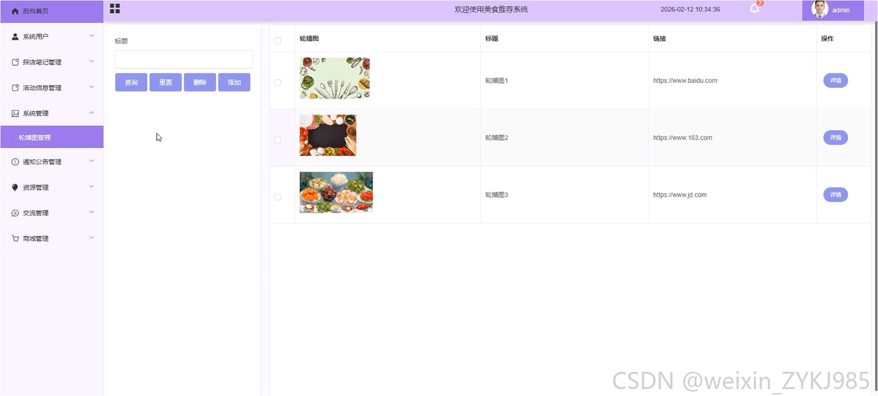Viewport: 878px width, 396px height.
Task: Open the 探店笔记管理 menu label
Action: click(x=42, y=62)
